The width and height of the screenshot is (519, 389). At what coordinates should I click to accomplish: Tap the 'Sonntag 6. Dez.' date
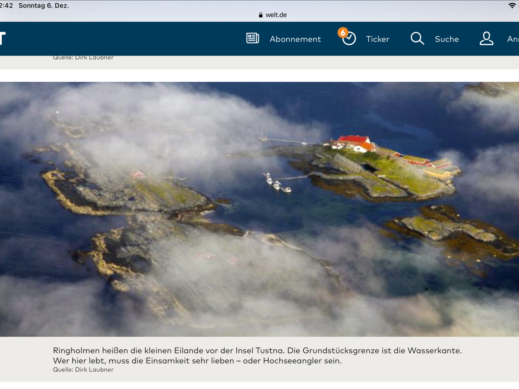pos(44,6)
